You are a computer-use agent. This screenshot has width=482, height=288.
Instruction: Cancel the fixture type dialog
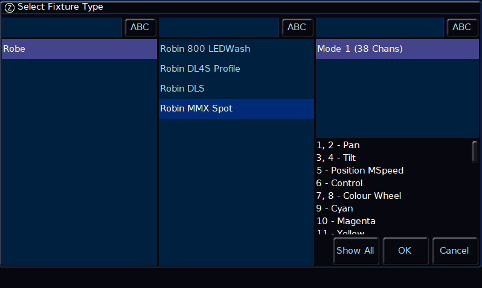(x=455, y=251)
